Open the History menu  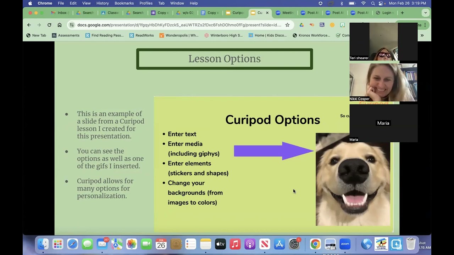coord(103,3)
